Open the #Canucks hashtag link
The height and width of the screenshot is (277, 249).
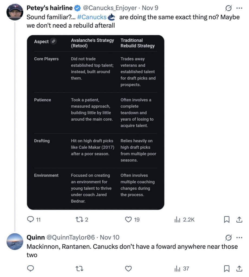click(x=91, y=17)
